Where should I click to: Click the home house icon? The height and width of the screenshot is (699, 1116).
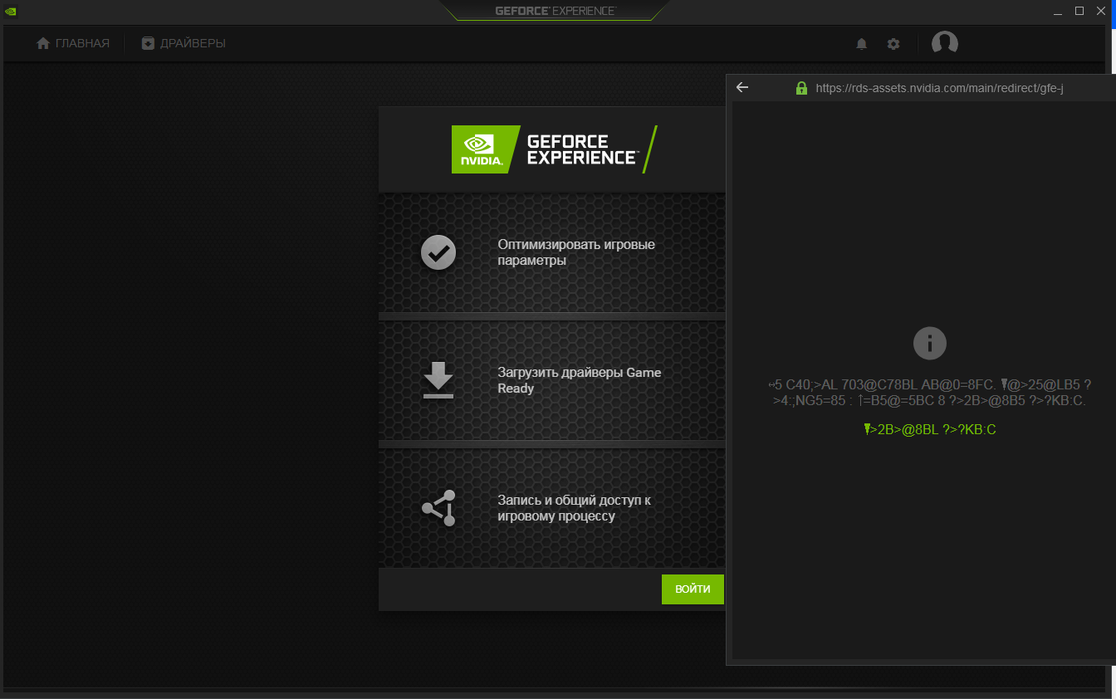43,43
